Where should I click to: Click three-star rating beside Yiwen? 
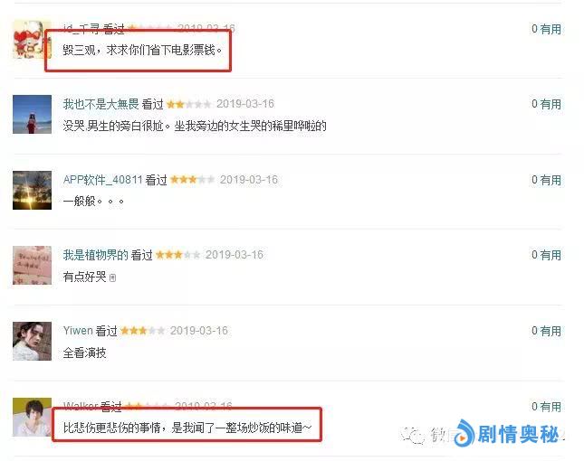tap(143, 331)
